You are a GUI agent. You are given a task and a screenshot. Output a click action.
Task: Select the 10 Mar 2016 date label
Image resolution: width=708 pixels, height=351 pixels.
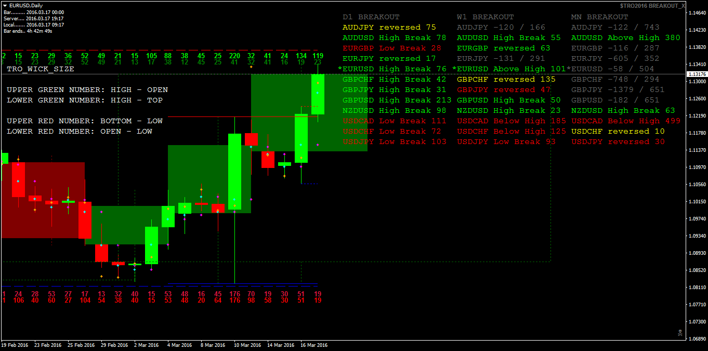pos(247,345)
